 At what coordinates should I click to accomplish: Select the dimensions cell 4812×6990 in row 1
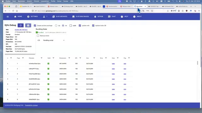(63, 63)
